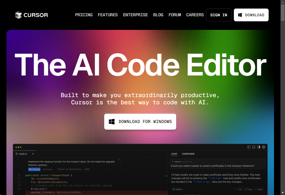
Task: Click the line "upgrade_listeners: Option<ListenFds>,"
Action: [x=56, y=192]
